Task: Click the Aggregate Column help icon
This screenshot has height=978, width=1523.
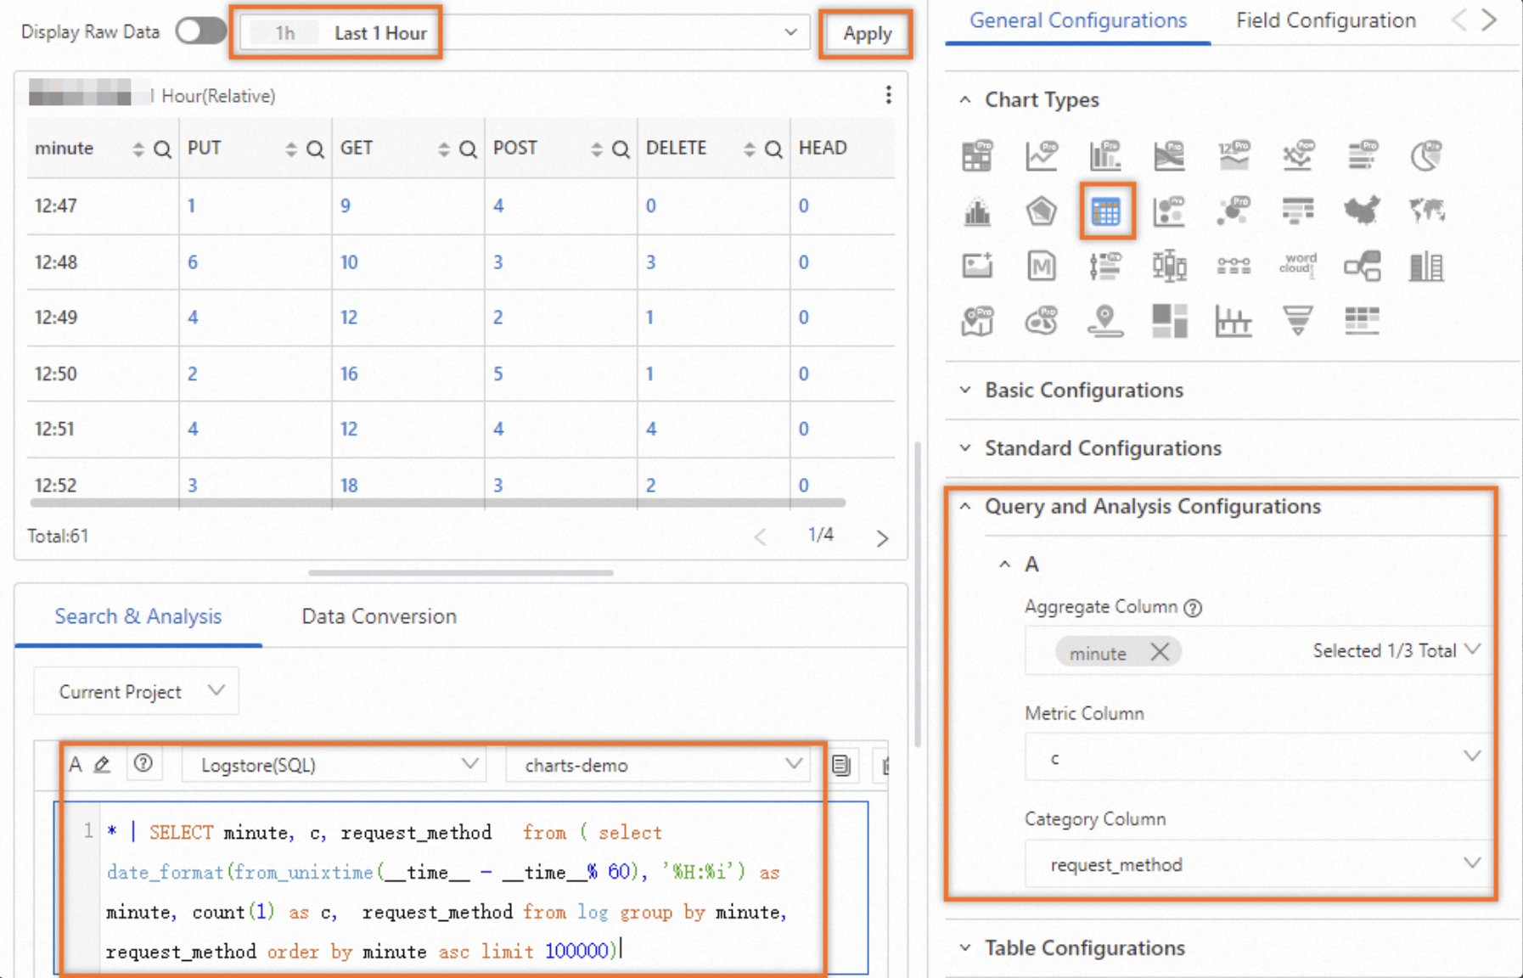Action: click(x=1193, y=608)
